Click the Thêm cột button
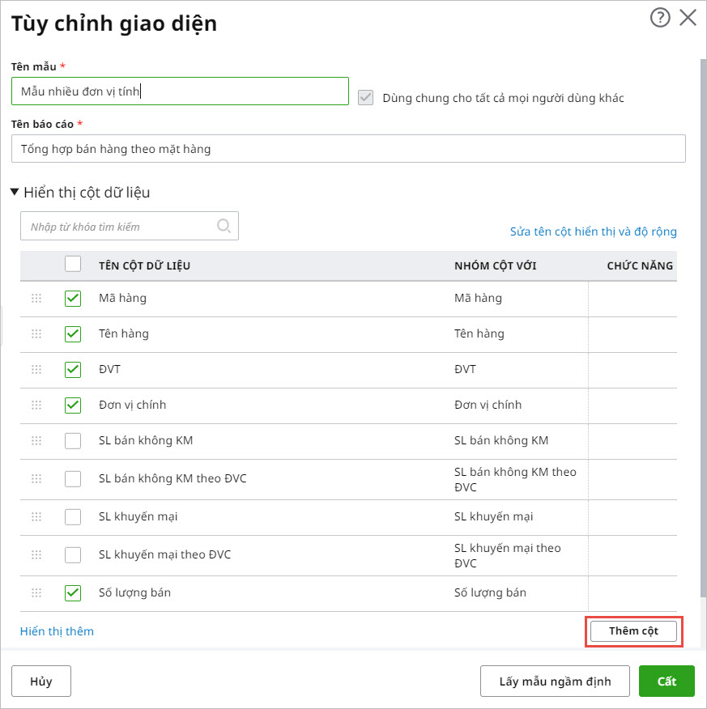The height and width of the screenshot is (709, 707). [x=633, y=631]
